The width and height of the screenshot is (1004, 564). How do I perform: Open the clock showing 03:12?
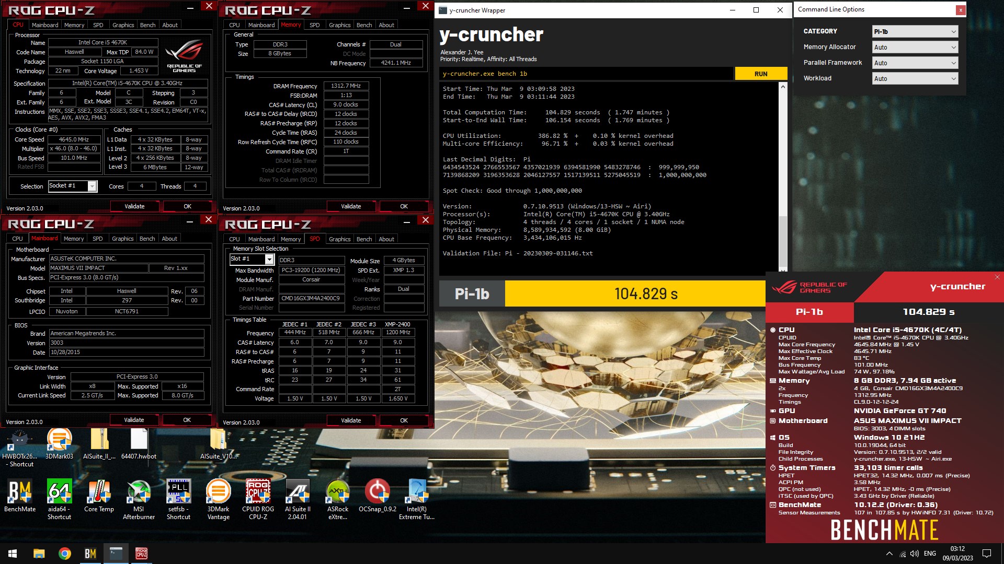pyautogui.click(x=957, y=554)
